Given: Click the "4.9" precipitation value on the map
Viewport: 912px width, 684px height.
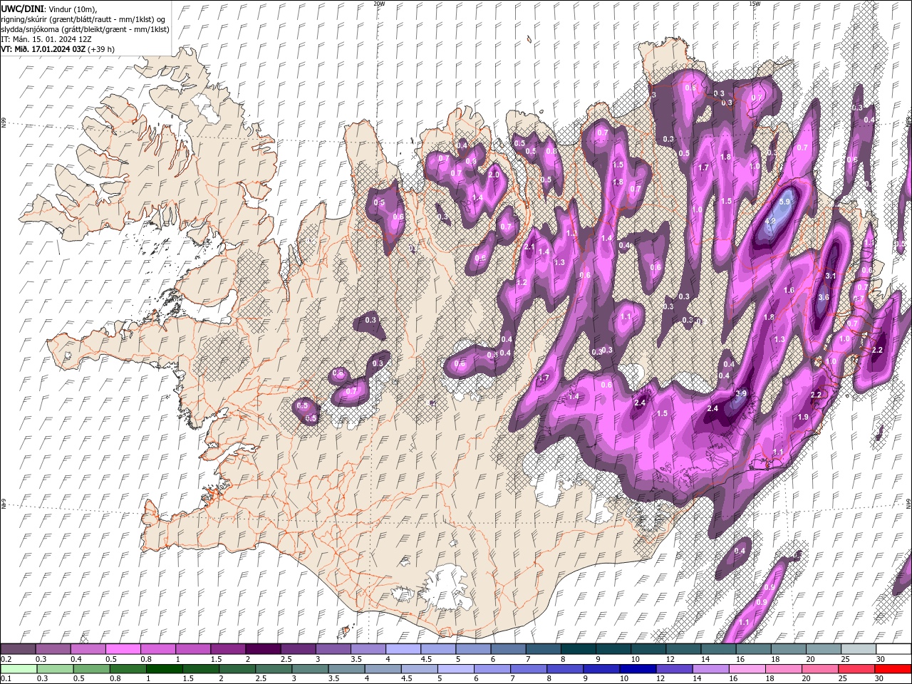Looking at the screenshot, I should click(x=770, y=222).
